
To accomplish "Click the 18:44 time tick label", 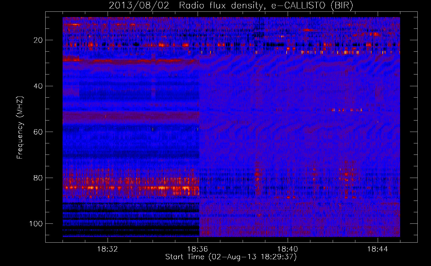I will (x=378, y=249).
